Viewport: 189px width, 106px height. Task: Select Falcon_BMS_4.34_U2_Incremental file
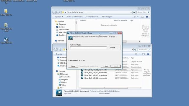click(95, 73)
